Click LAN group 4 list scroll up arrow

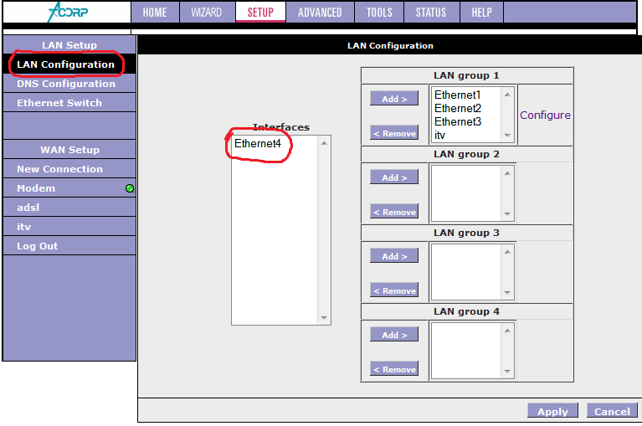pos(507,331)
